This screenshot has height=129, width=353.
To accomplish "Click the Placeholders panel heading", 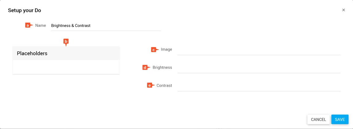I will pyautogui.click(x=32, y=53).
